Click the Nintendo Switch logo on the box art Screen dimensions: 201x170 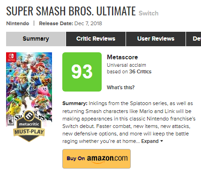click(11, 57)
